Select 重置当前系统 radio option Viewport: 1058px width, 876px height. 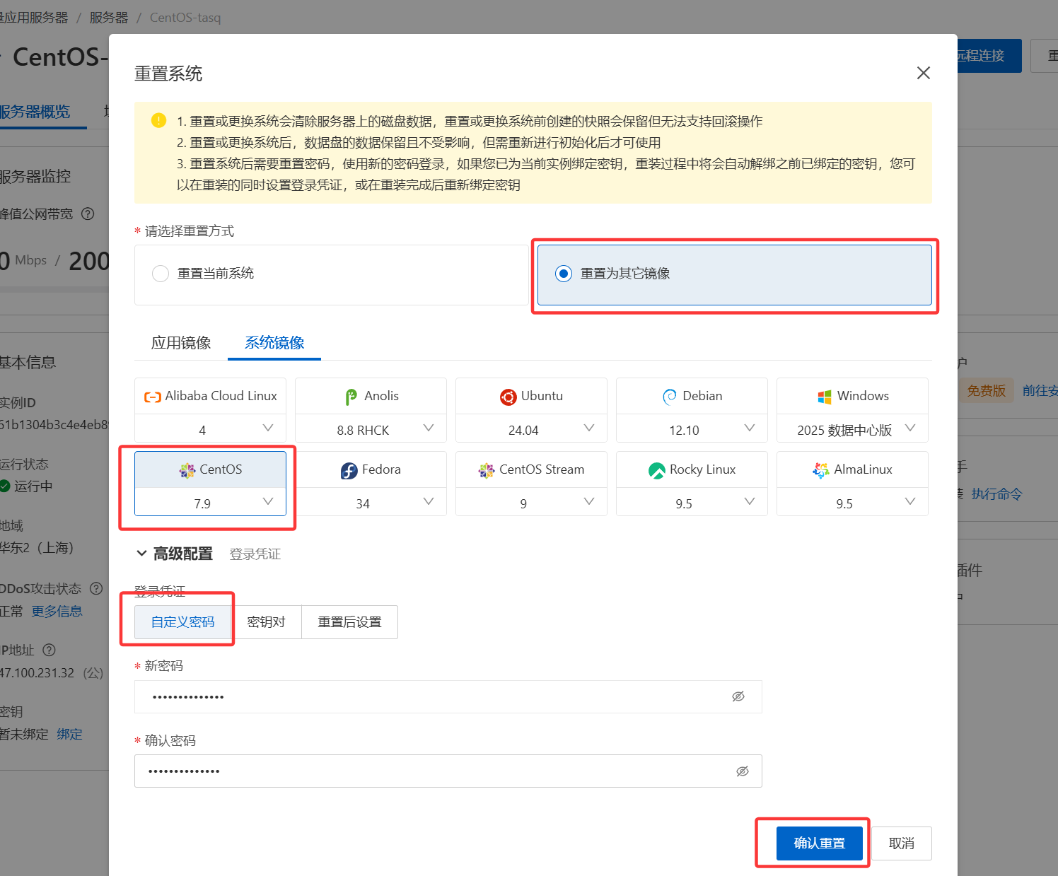[161, 274]
